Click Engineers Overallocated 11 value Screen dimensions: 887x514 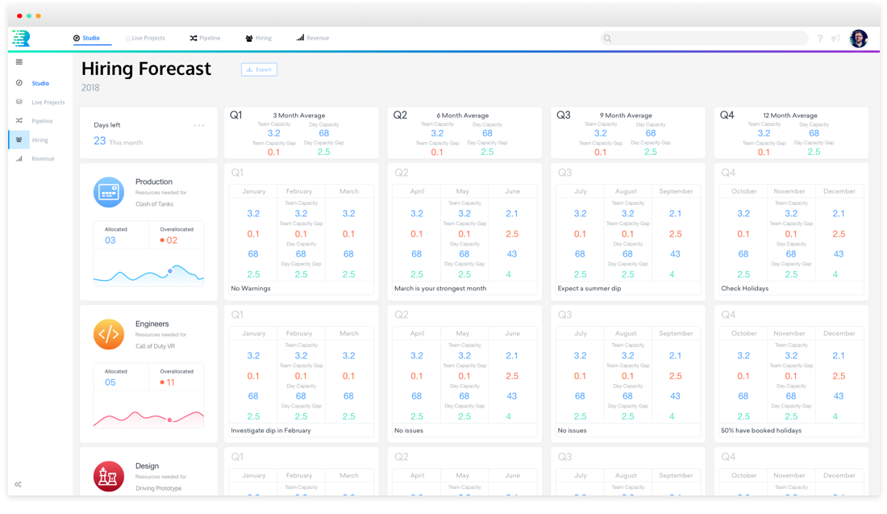170,382
